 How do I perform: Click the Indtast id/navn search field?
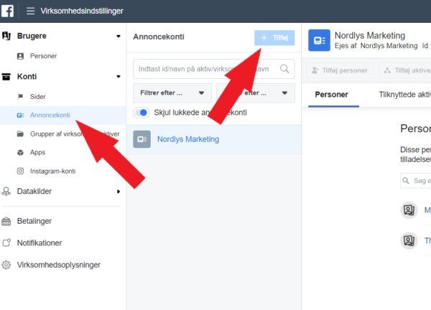(214, 69)
